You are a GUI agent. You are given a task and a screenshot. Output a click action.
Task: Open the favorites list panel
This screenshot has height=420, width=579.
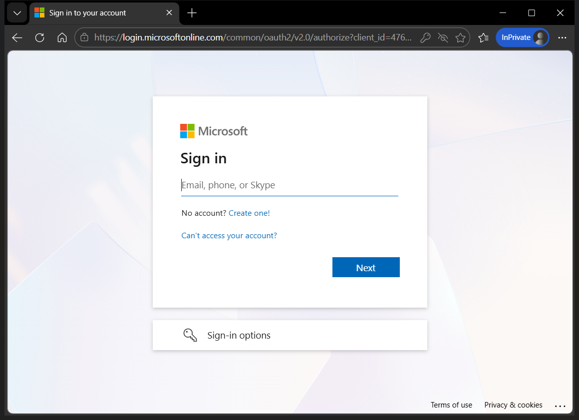(x=483, y=37)
